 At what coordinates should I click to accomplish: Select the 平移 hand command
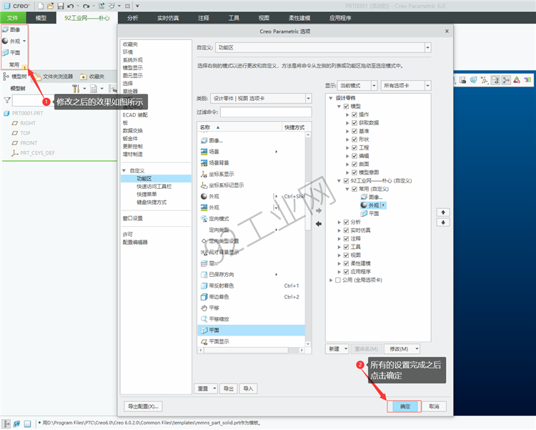pos(252,308)
